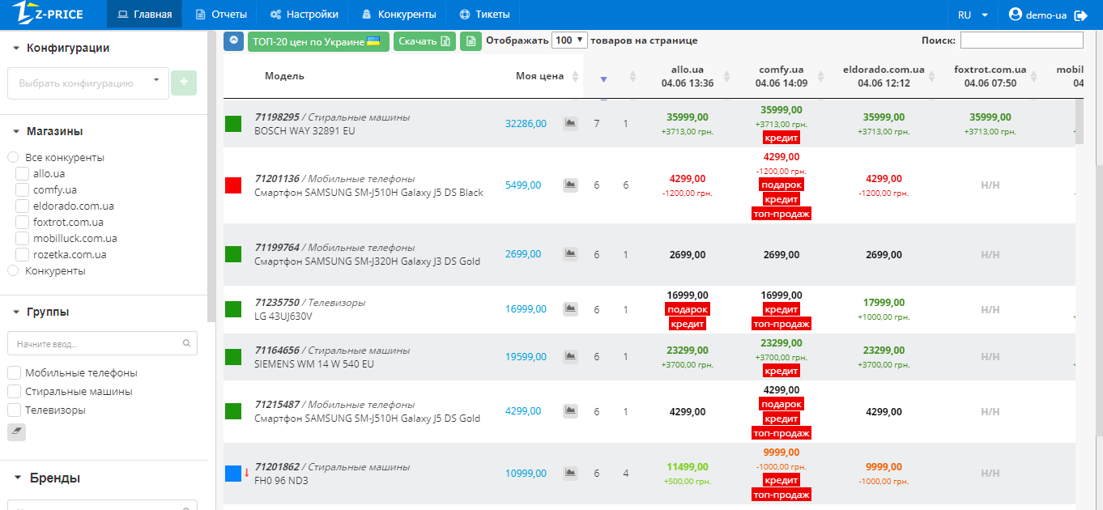Open price chart icon for LG 43UJ630V

point(571,309)
